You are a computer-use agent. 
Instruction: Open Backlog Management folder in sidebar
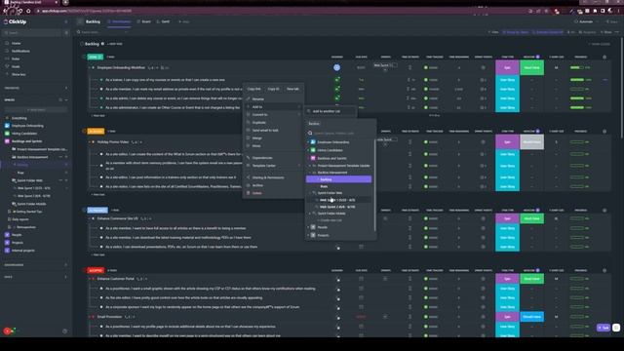click(x=32, y=157)
